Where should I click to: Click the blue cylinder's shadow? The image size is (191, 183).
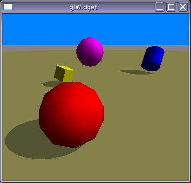click(x=136, y=72)
